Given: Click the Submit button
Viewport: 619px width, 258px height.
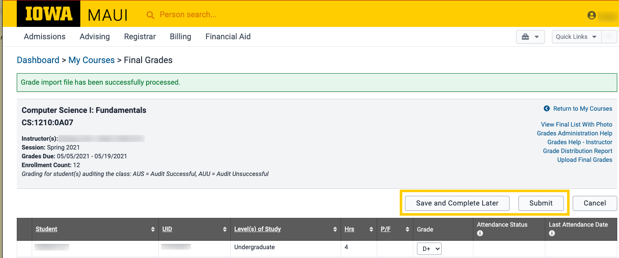Looking at the screenshot, I should 541,203.
